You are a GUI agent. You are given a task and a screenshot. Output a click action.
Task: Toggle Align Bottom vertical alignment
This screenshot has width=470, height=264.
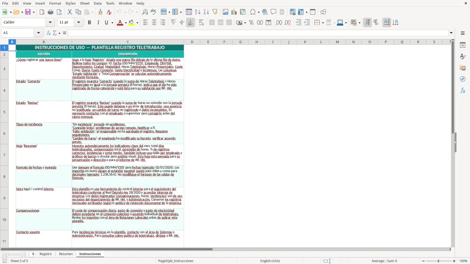(190, 23)
